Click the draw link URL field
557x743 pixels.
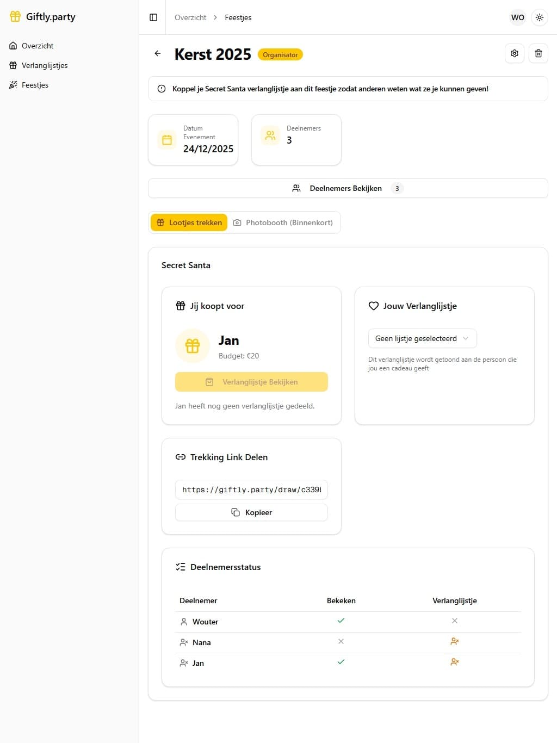click(251, 490)
